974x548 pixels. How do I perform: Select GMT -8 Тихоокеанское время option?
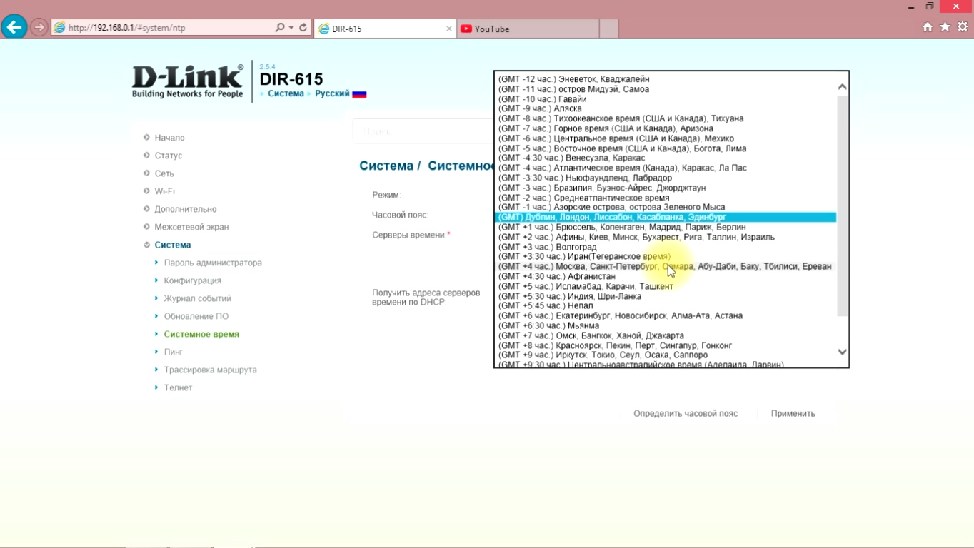coord(666,118)
